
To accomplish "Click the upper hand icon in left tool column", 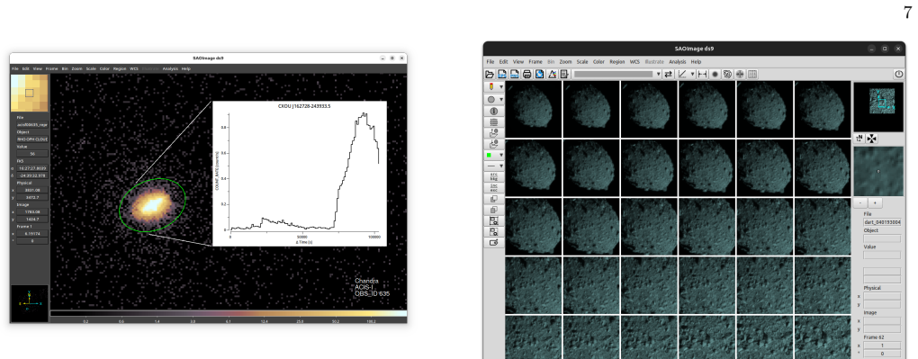I will tap(493, 133).
